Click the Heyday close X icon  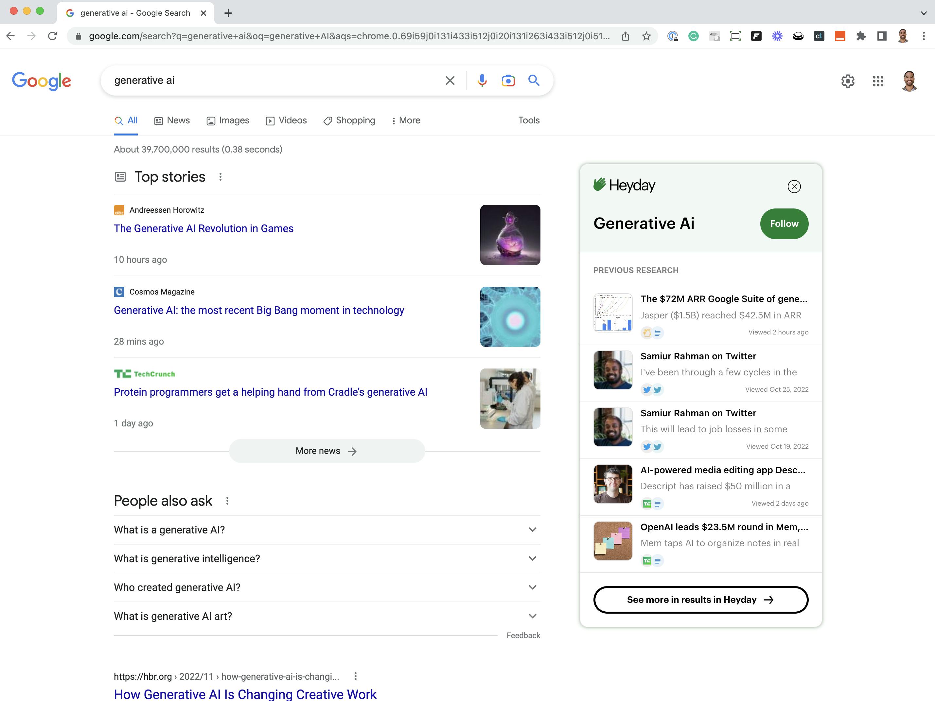794,186
